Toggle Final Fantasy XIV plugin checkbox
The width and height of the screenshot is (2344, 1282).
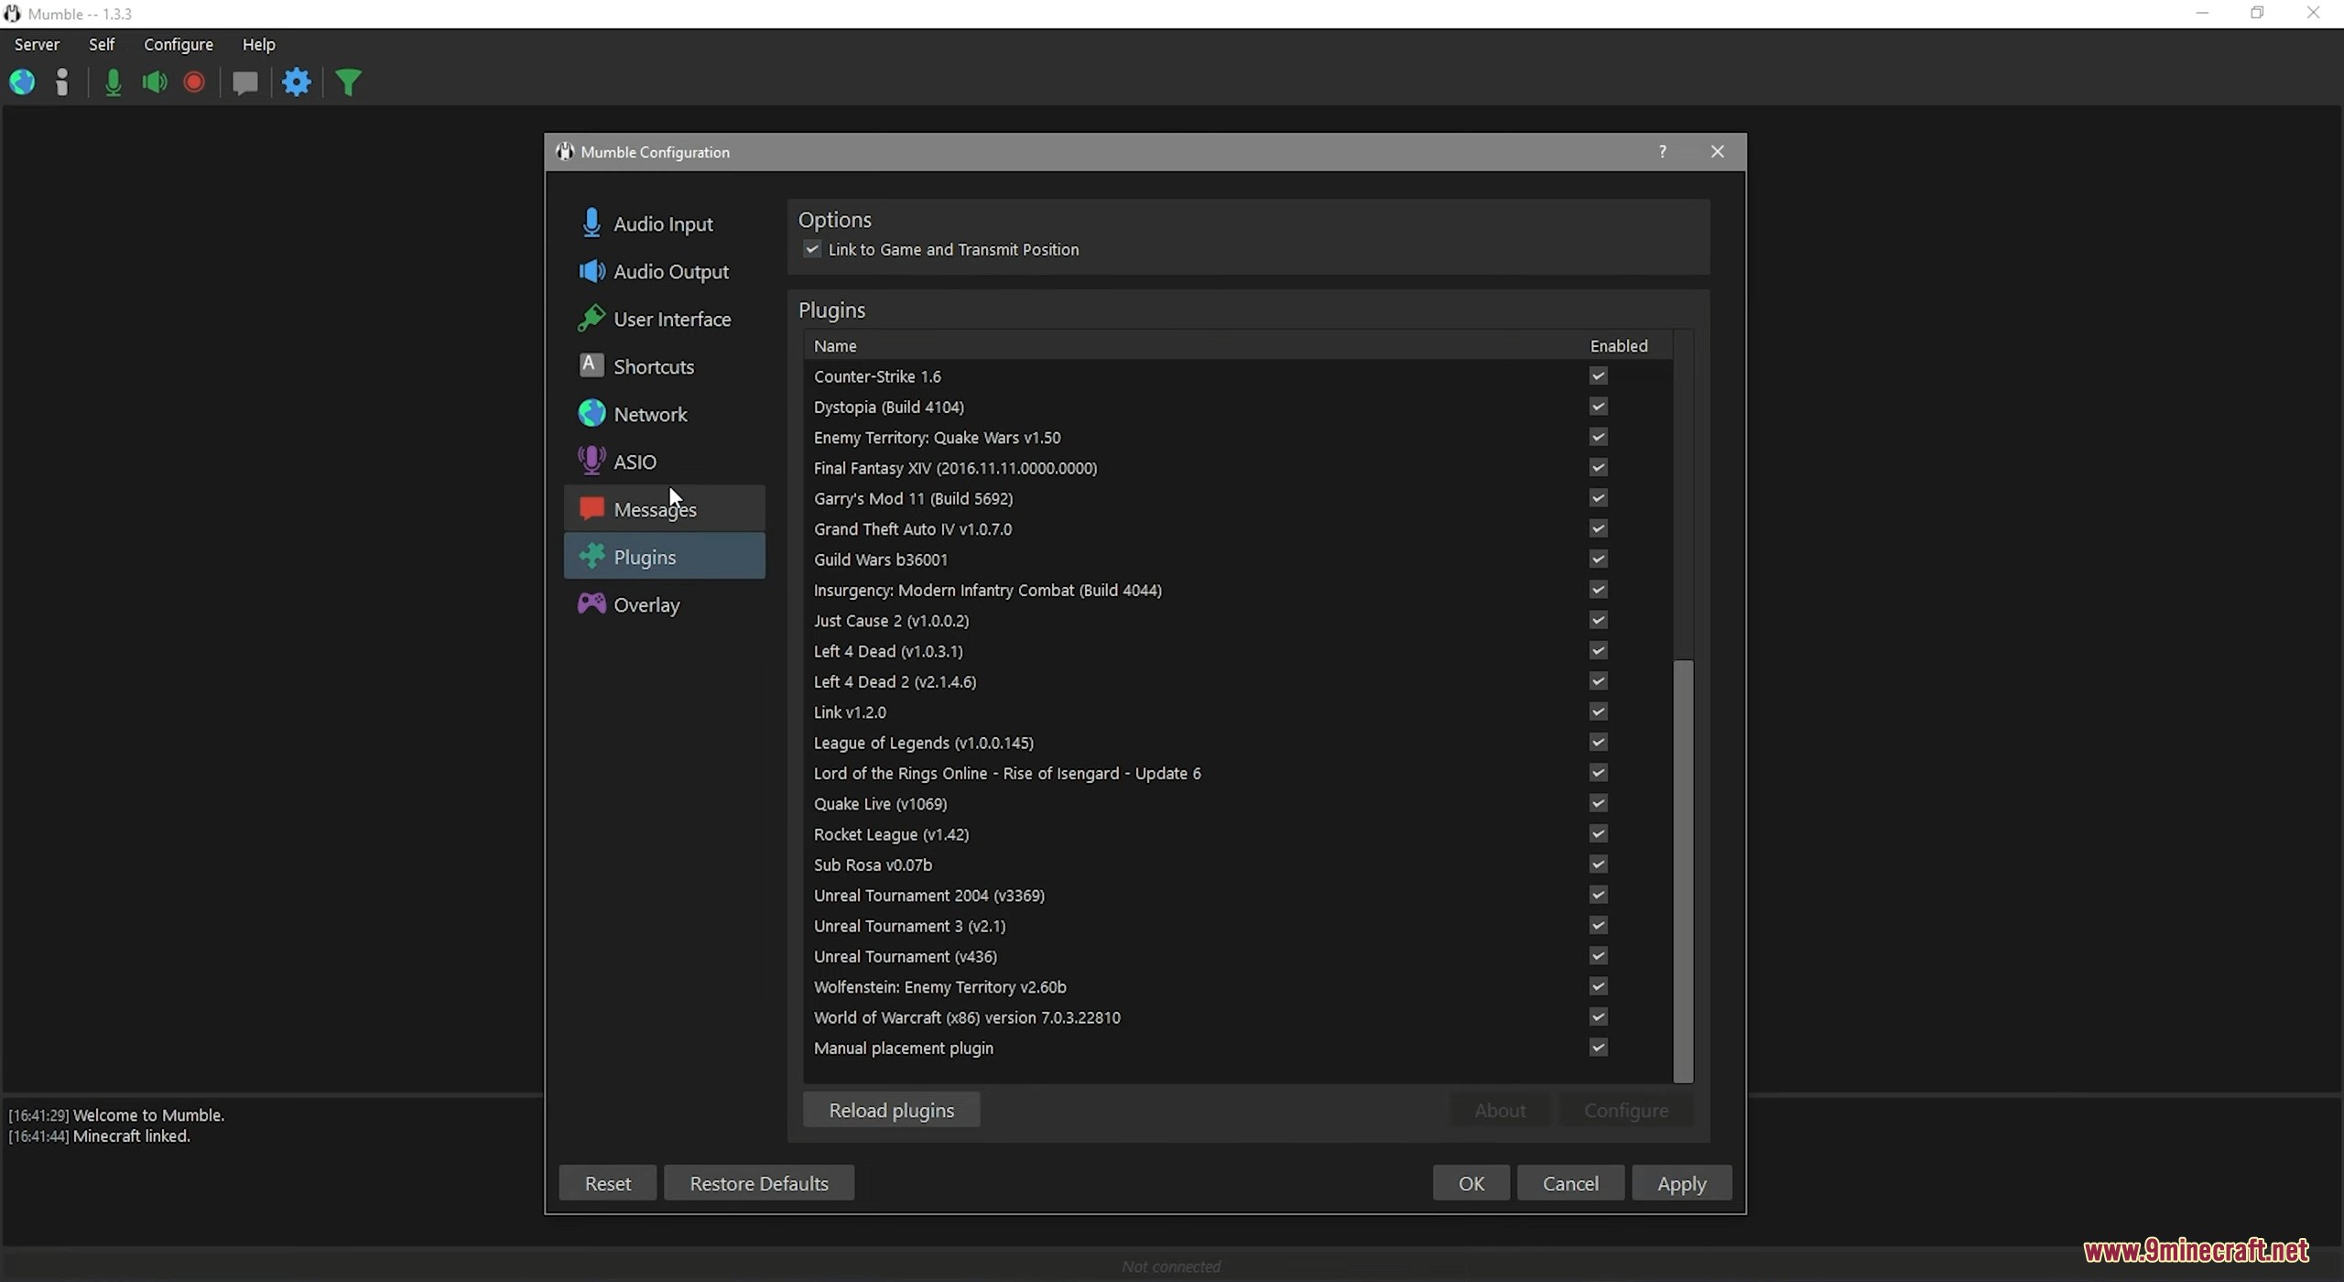pos(1599,468)
